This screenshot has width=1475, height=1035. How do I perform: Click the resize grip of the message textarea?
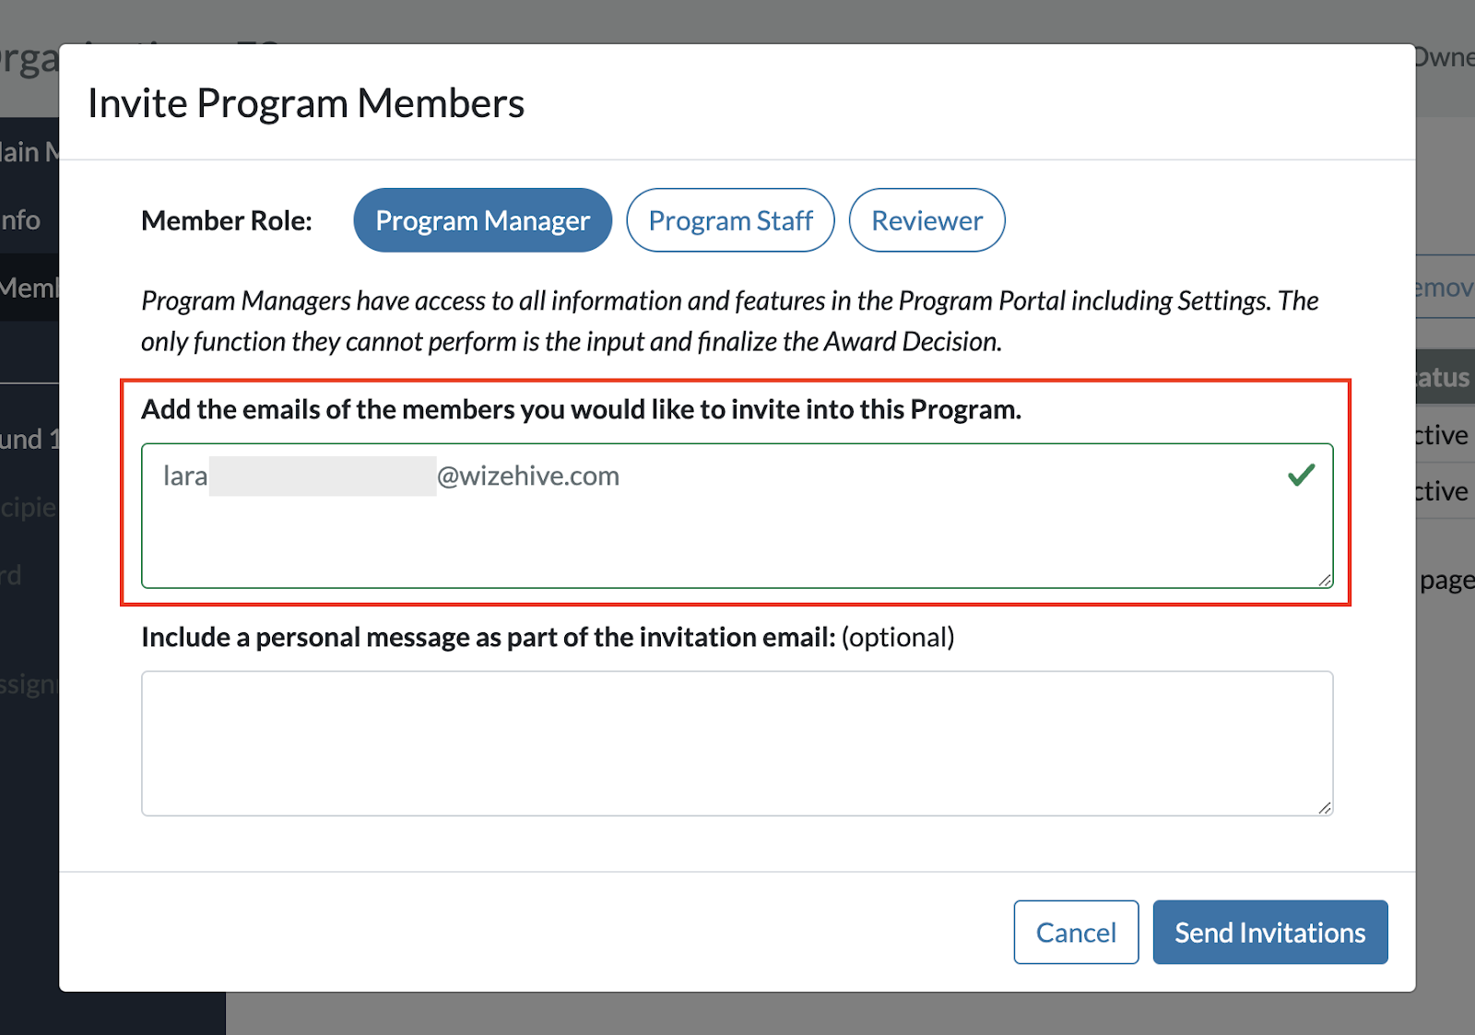pos(1325,808)
